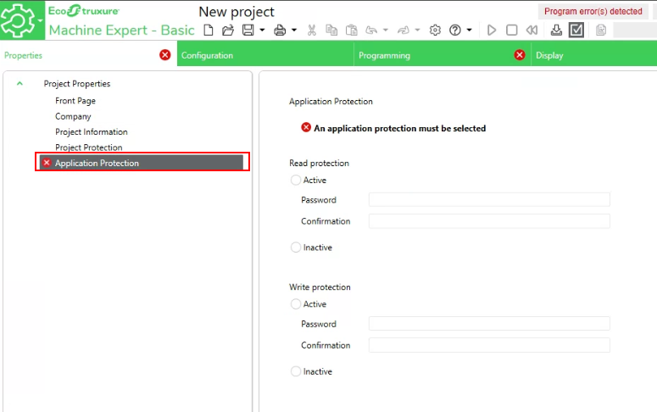Click the 'Application Protection' panel heading
This screenshot has height=412, width=657.
click(x=331, y=102)
